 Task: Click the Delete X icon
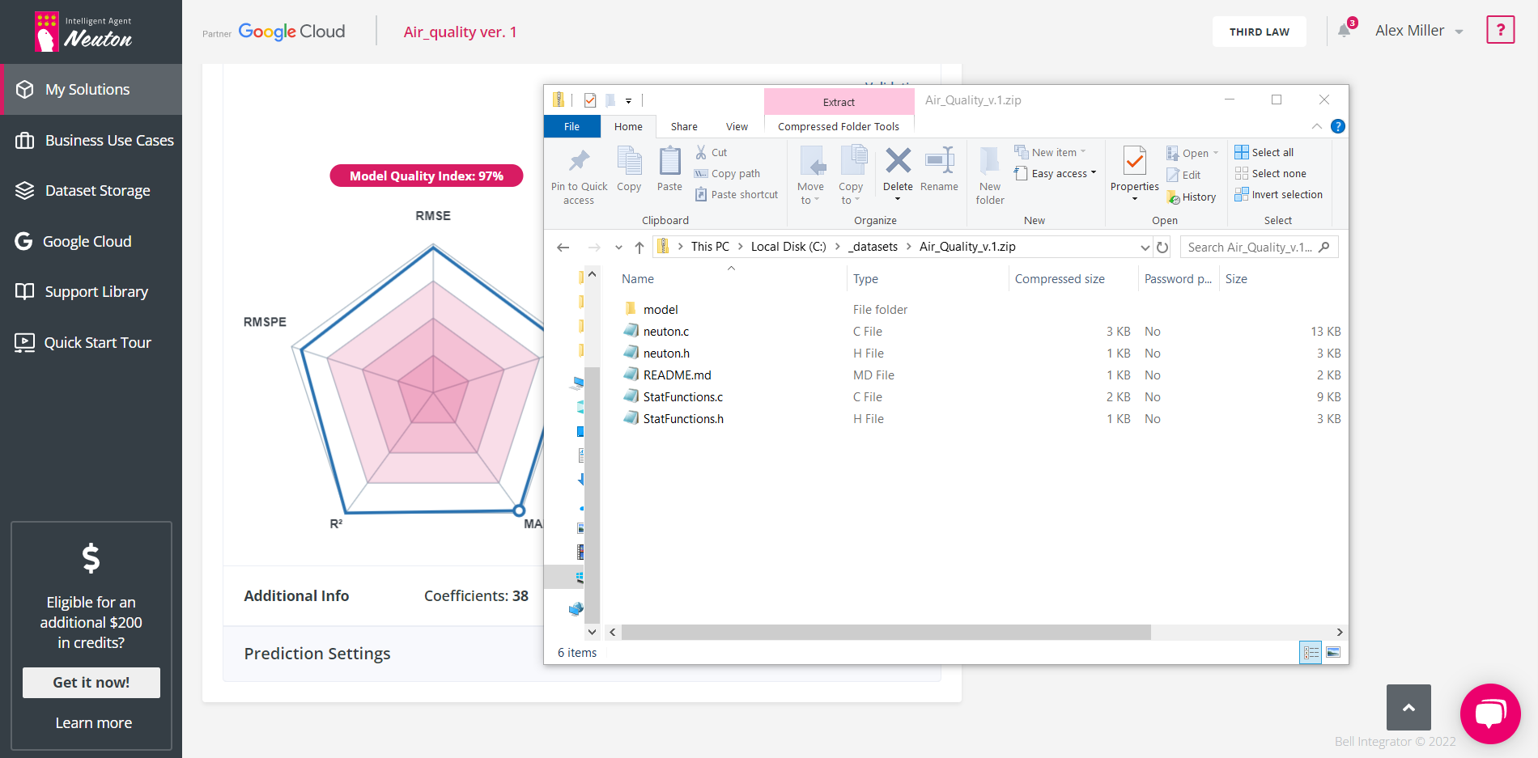(x=898, y=160)
